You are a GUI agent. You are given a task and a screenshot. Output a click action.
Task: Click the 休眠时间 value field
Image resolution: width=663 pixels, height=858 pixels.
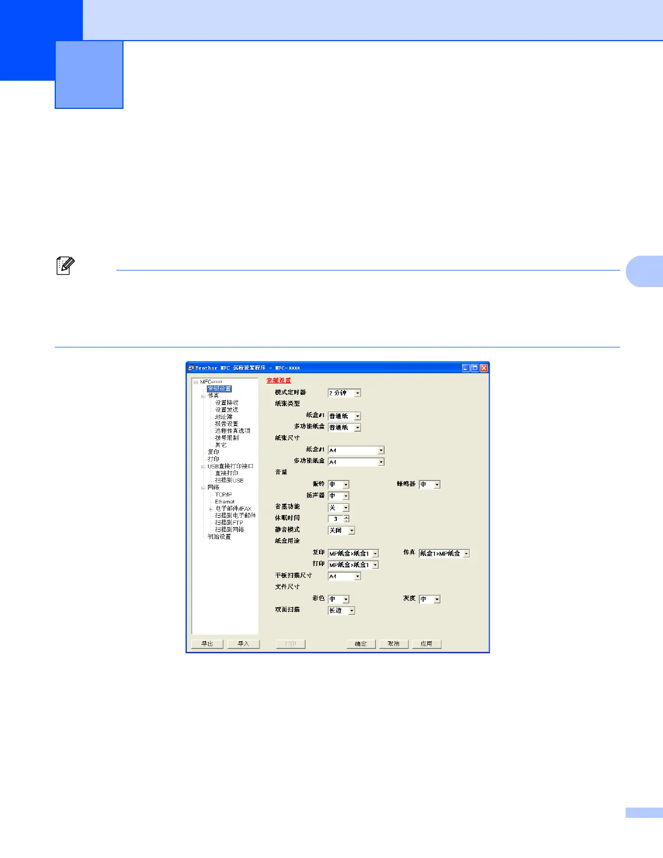(336, 519)
